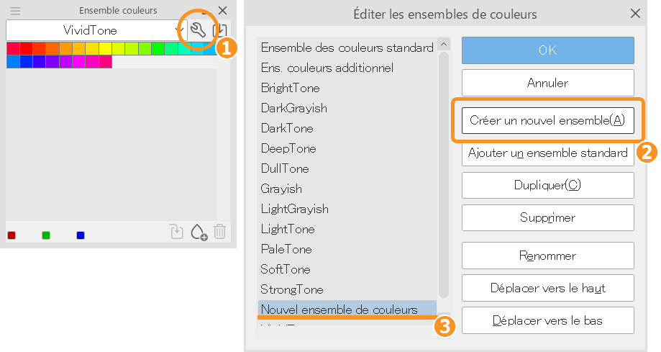The image size is (661, 352).
Task: Click the scroll up arrow of list
Action: pos(443,45)
